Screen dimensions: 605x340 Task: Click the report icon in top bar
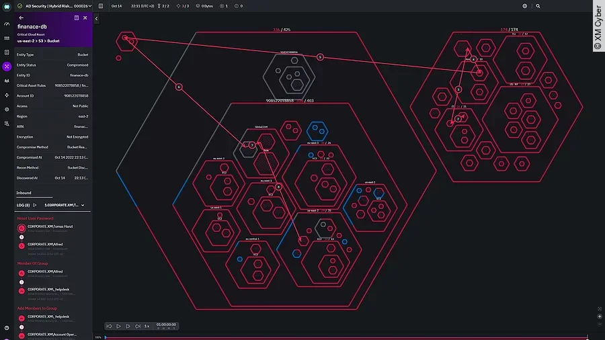tap(101, 6)
